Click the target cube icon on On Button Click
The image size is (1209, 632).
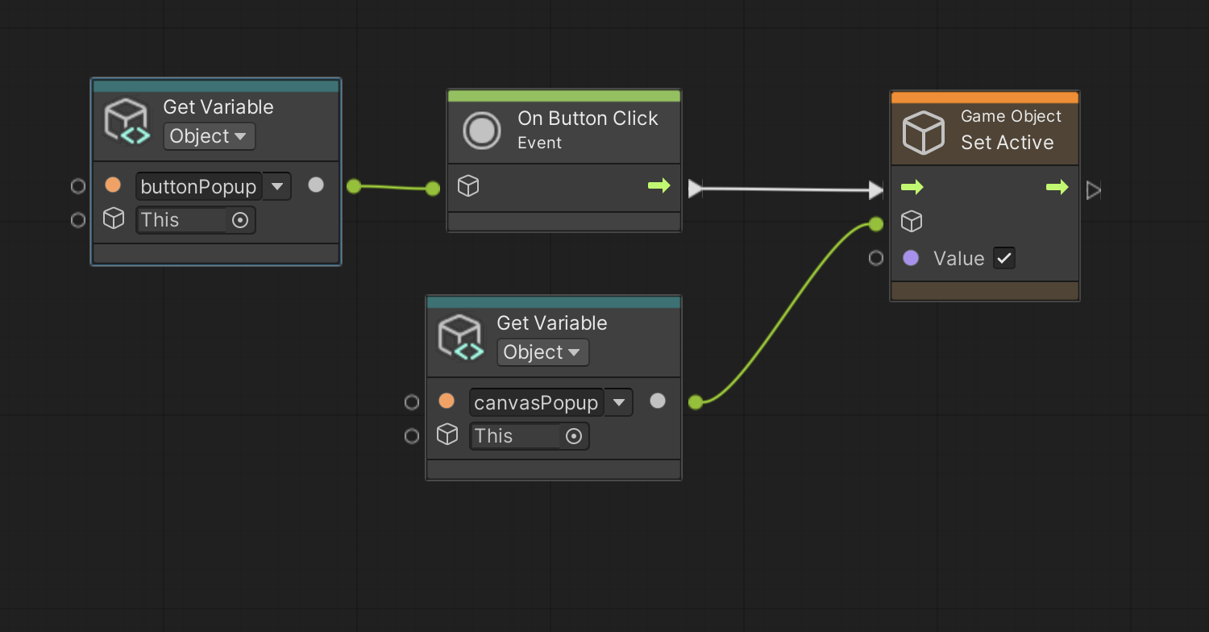pyautogui.click(x=468, y=186)
